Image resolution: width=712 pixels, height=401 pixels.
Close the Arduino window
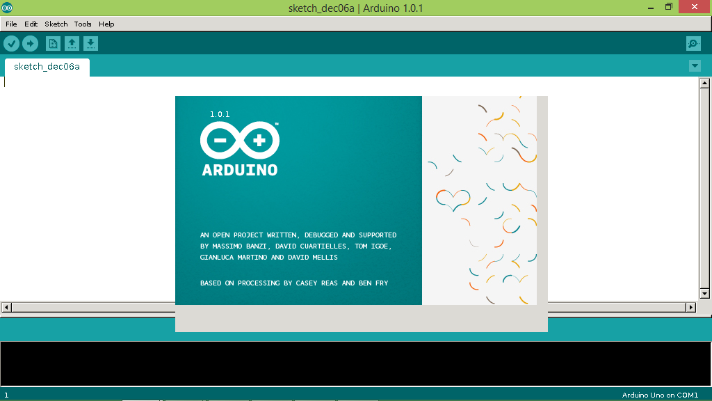tap(695, 7)
